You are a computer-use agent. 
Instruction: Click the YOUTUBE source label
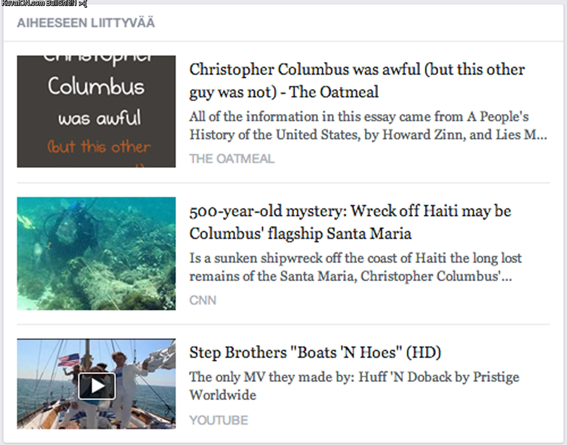[x=218, y=420]
